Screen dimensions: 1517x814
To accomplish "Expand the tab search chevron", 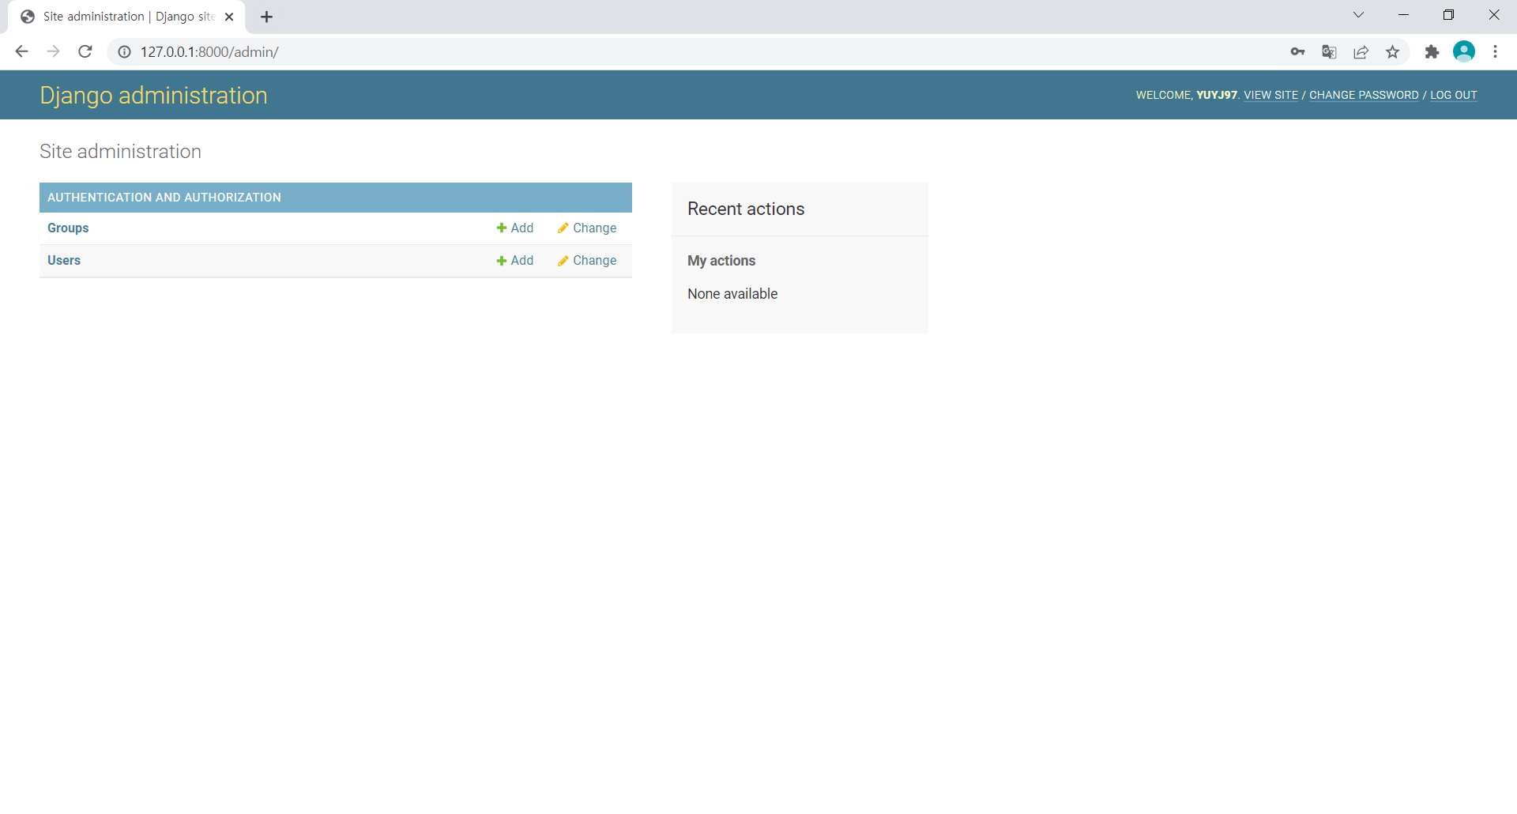I will 1358,15.
